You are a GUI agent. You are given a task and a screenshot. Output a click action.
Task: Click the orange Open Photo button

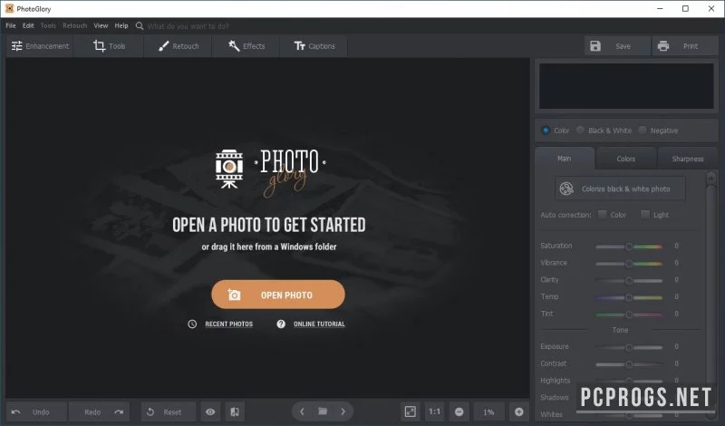[278, 295]
